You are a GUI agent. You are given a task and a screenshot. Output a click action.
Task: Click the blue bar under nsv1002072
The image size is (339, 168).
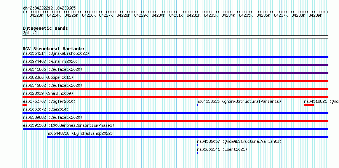pyautogui.click(x=175, y=113)
